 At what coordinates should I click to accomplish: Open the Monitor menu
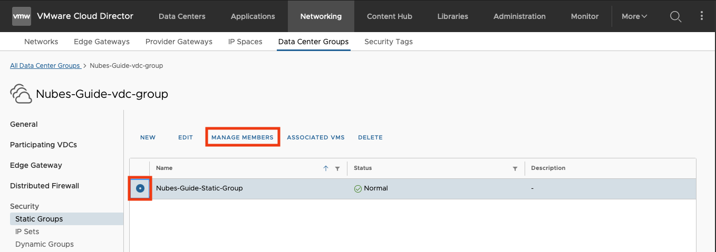(585, 16)
